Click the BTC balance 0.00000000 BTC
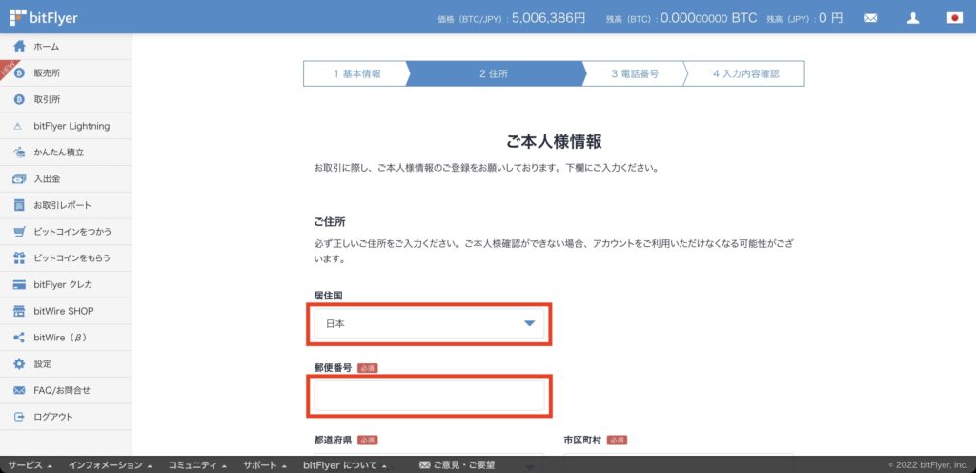976x473 pixels. pyautogui.click(x=708, y=18)
